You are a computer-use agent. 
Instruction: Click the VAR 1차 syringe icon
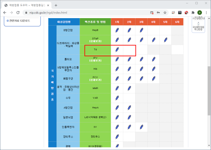[x=117, y=98]
